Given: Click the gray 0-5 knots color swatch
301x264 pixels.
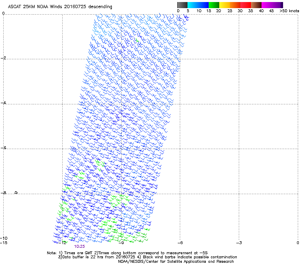Looking at the screenshot, I should point(182,5).
